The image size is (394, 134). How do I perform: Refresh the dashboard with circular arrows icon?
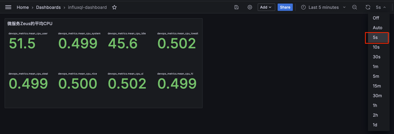(368, 7)
